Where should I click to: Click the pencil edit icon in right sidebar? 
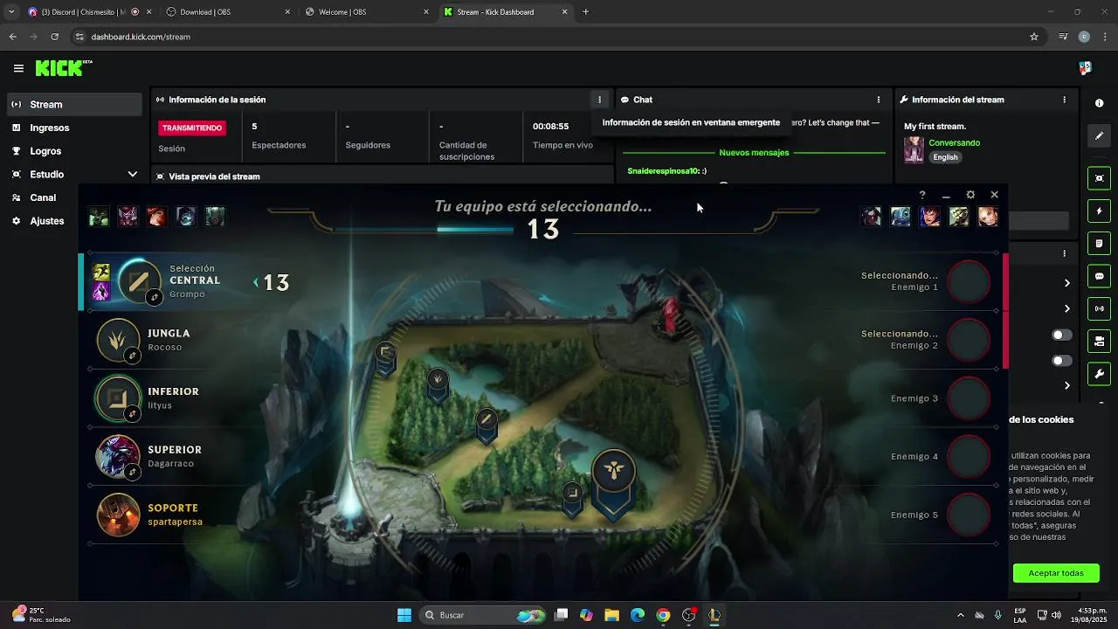[x=1099, y=135]
